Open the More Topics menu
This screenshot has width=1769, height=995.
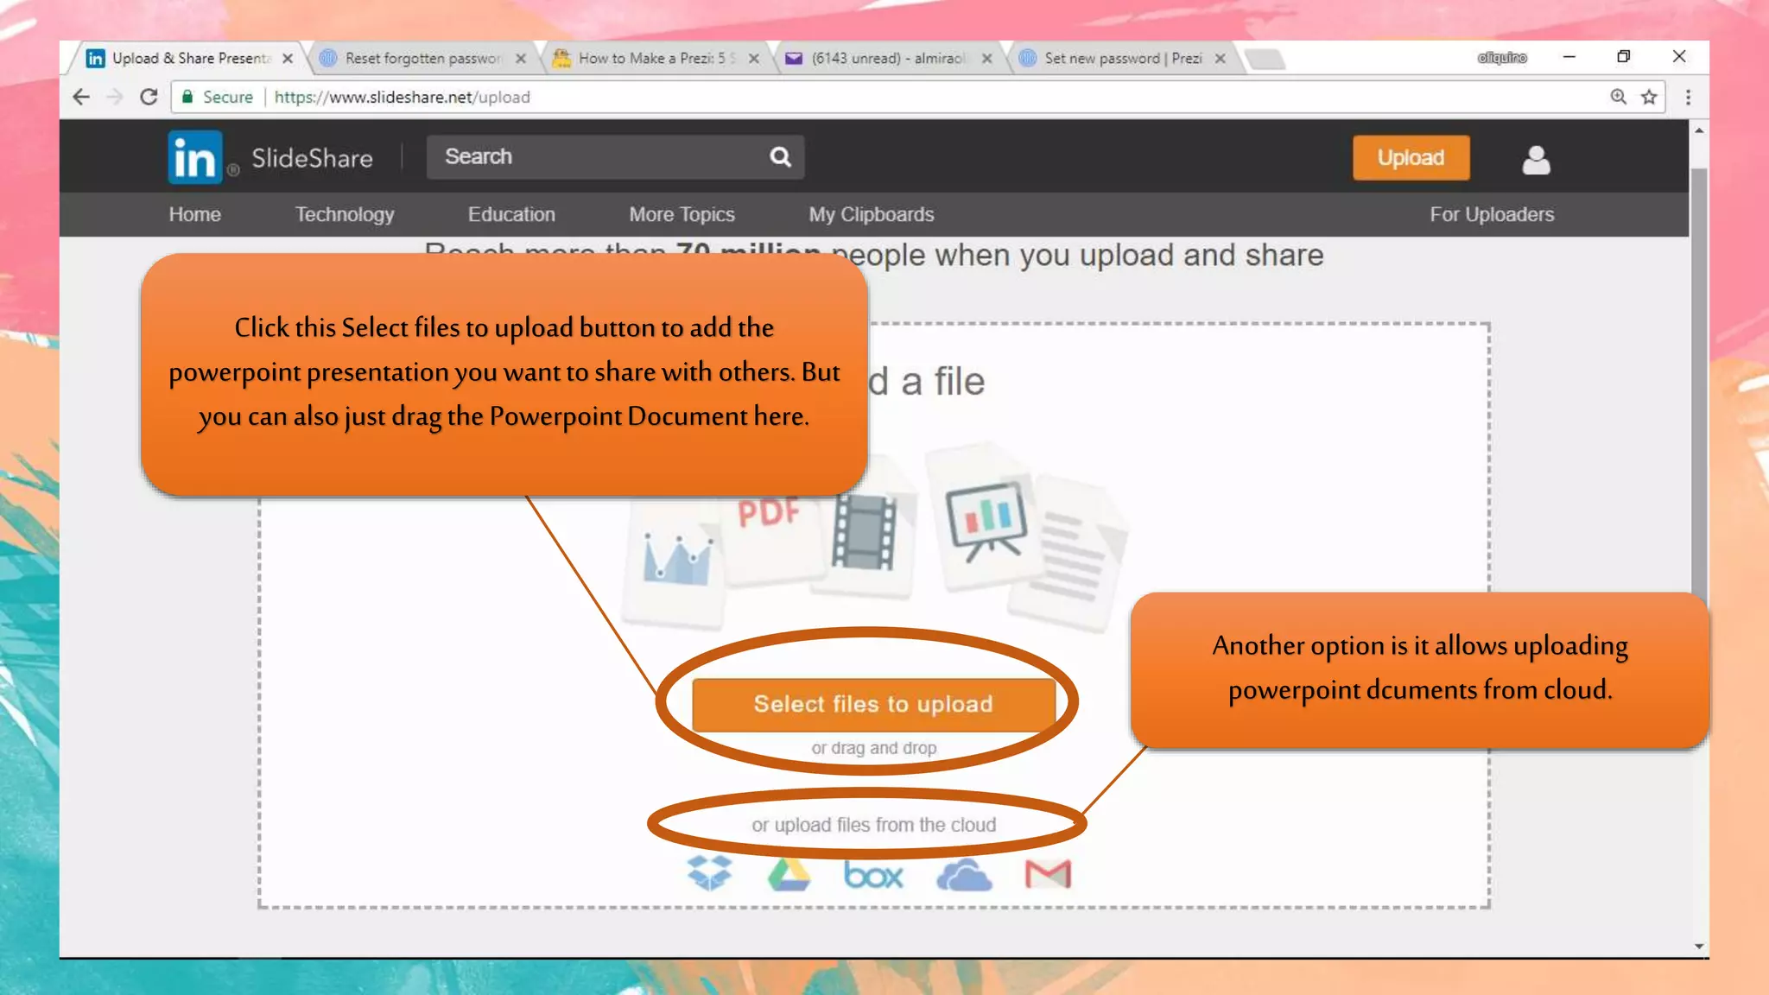(x=682, y=214)
